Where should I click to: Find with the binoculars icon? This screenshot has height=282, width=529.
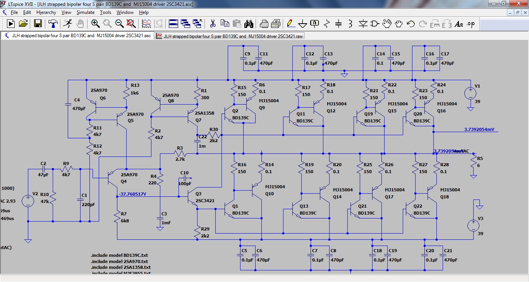[249, 24]
